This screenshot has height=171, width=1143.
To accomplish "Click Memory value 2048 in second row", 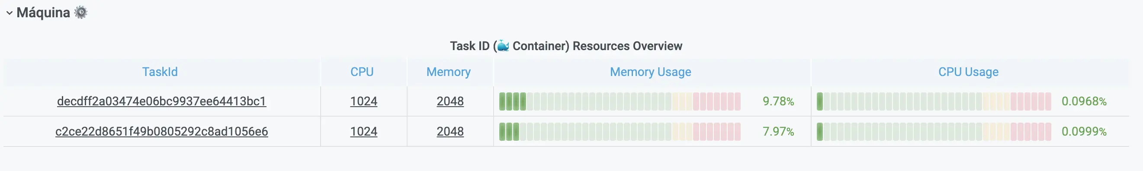I will [450, 132].
